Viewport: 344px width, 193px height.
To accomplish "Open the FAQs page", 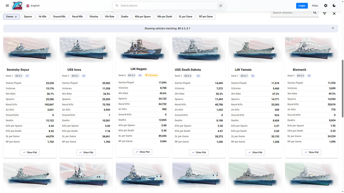I will pyautogui.click(x=315, y=6).
